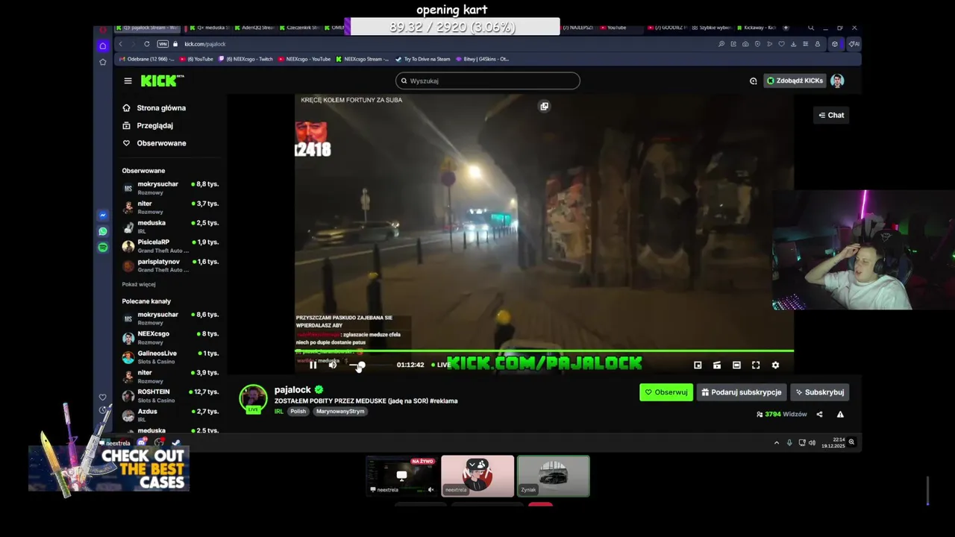955x537 pixels.
Task: Open the notifications icon beside Zdobądź KICKs
Action: (753, 81)
